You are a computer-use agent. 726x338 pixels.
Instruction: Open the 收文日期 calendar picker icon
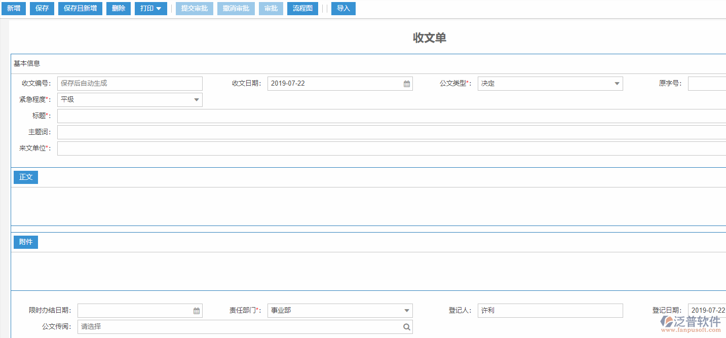coord(406,83)
